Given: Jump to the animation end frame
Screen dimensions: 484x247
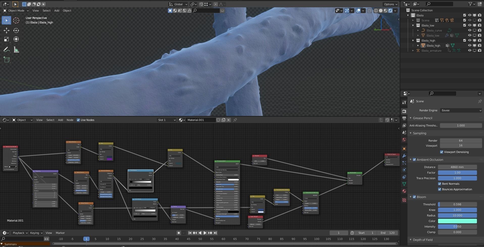Looking at the screenshot, I should (x=215, y=233).
